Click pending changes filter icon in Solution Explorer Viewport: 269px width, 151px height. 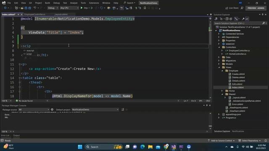tap(221, 19)
